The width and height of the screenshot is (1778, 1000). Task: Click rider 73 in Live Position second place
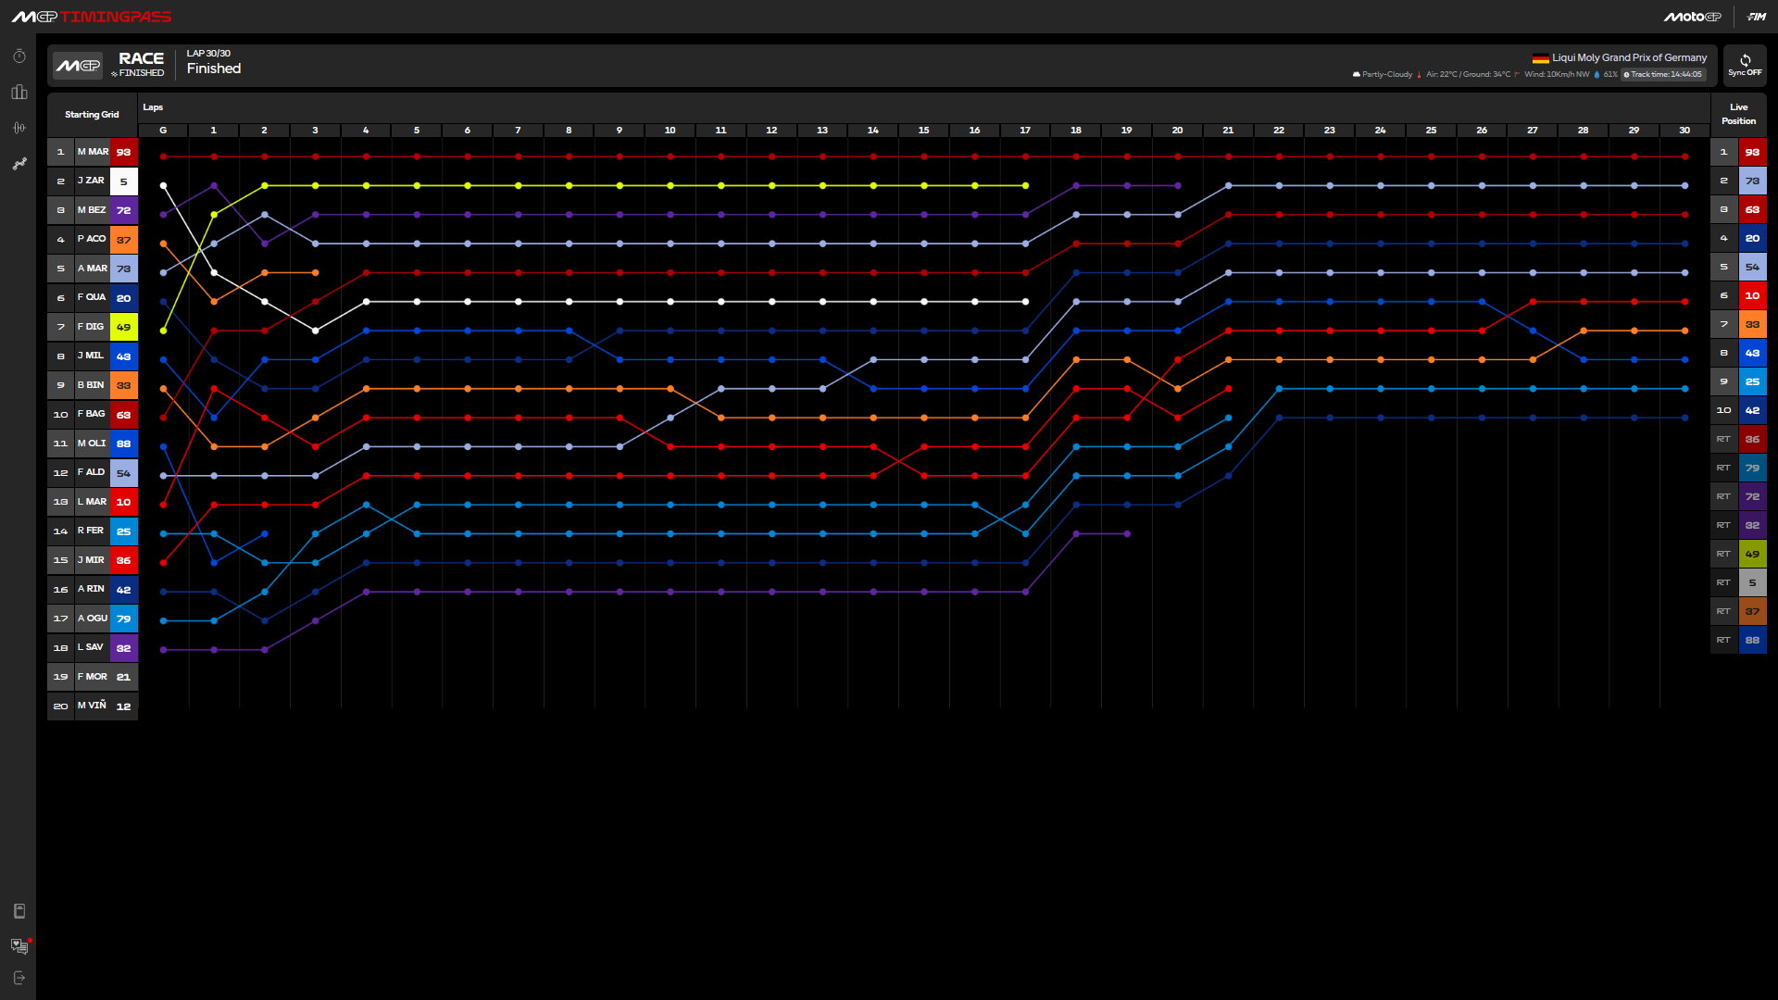pyautogui.click(x=1751, y=181)
